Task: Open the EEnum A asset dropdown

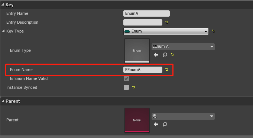Action: point(183,47)
